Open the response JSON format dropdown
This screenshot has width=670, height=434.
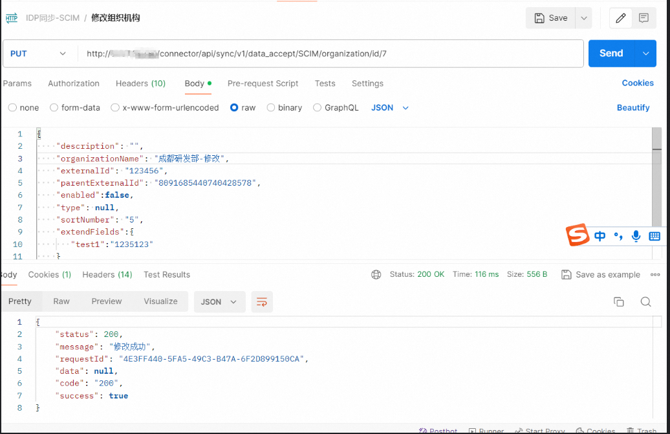tap(219, 302)
